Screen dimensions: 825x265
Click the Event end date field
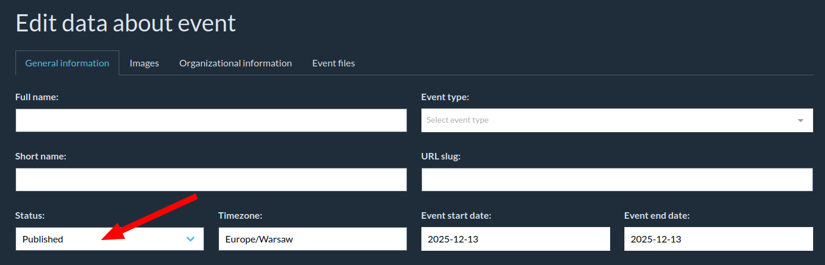[718, 239]
